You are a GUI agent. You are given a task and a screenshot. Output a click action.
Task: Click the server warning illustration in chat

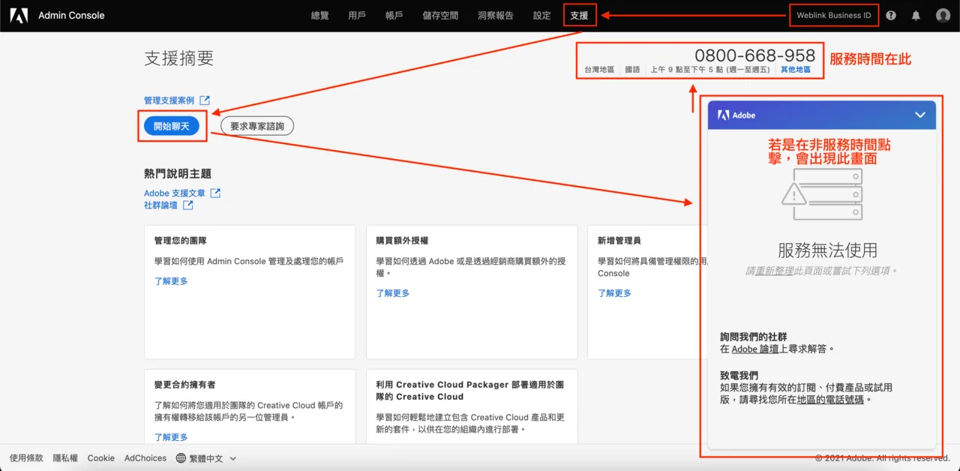(822, 193)
